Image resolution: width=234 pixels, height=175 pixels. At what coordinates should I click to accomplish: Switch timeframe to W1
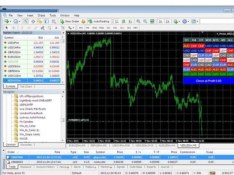(129, 28)
